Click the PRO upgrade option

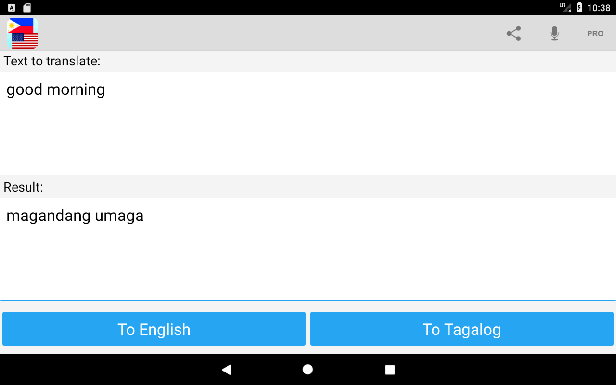pyautogui.click(x=595, y=34)
